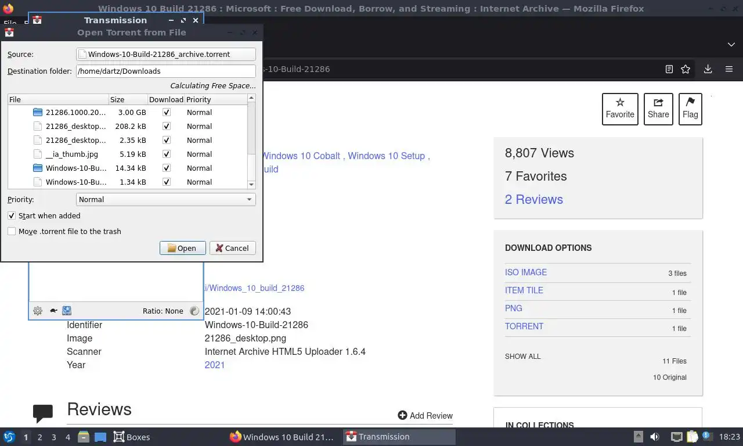Uncheck download for 208.2 kB desktop file

(167, 126)
